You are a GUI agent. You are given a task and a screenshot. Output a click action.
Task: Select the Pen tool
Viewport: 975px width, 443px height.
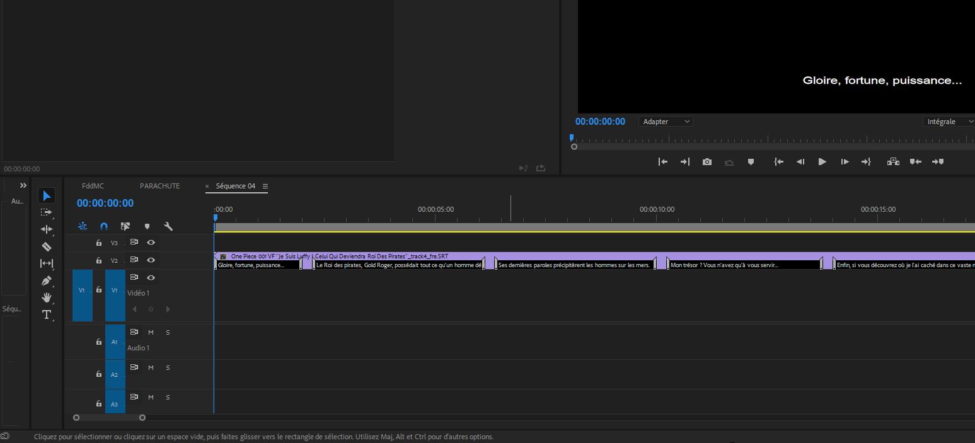(x=47, y=280)
